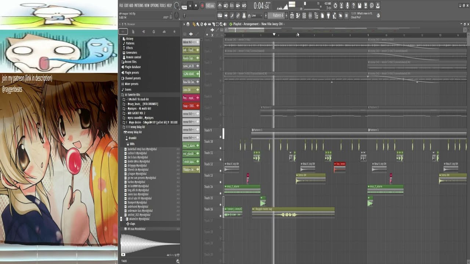Image resolution: width=470 pixels, height=264 pixels.
Task: Collapse the venny bday kit folder
Action: click(133, 132)
